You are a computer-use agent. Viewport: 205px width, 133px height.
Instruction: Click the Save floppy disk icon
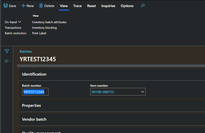(x=6, y=6)
